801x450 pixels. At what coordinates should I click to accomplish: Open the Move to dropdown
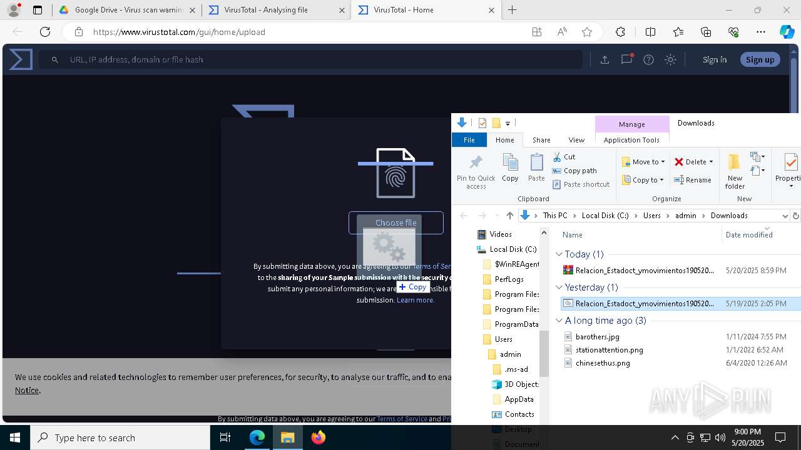pyautogui.click(x=643, y=162)
